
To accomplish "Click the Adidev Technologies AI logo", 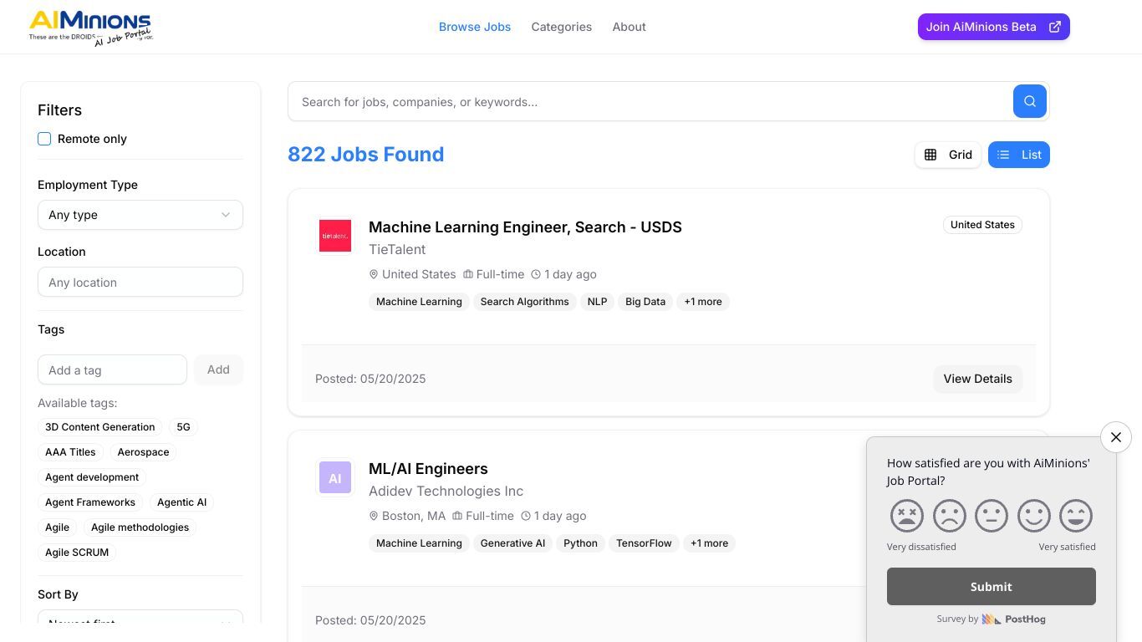I will pyautogui.click(x=335, y=477).
